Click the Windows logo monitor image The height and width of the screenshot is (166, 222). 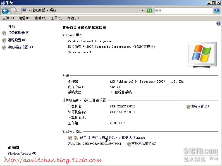[202, 55]
